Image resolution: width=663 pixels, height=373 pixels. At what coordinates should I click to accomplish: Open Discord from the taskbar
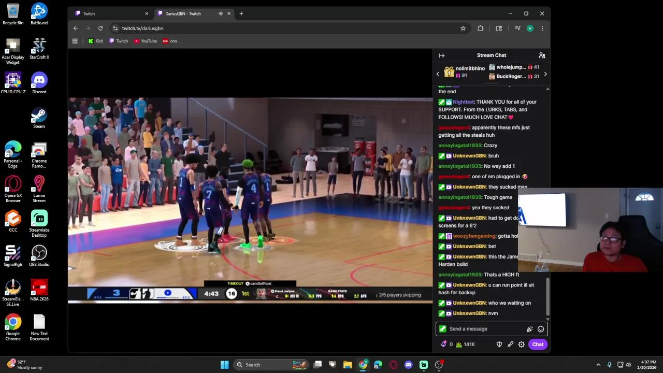point(408,365)
